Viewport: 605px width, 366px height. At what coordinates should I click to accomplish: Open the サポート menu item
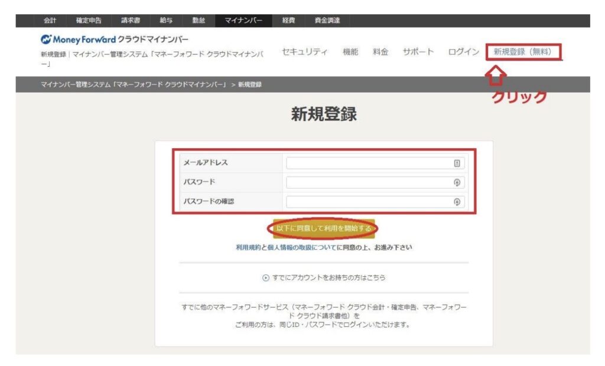418,52
